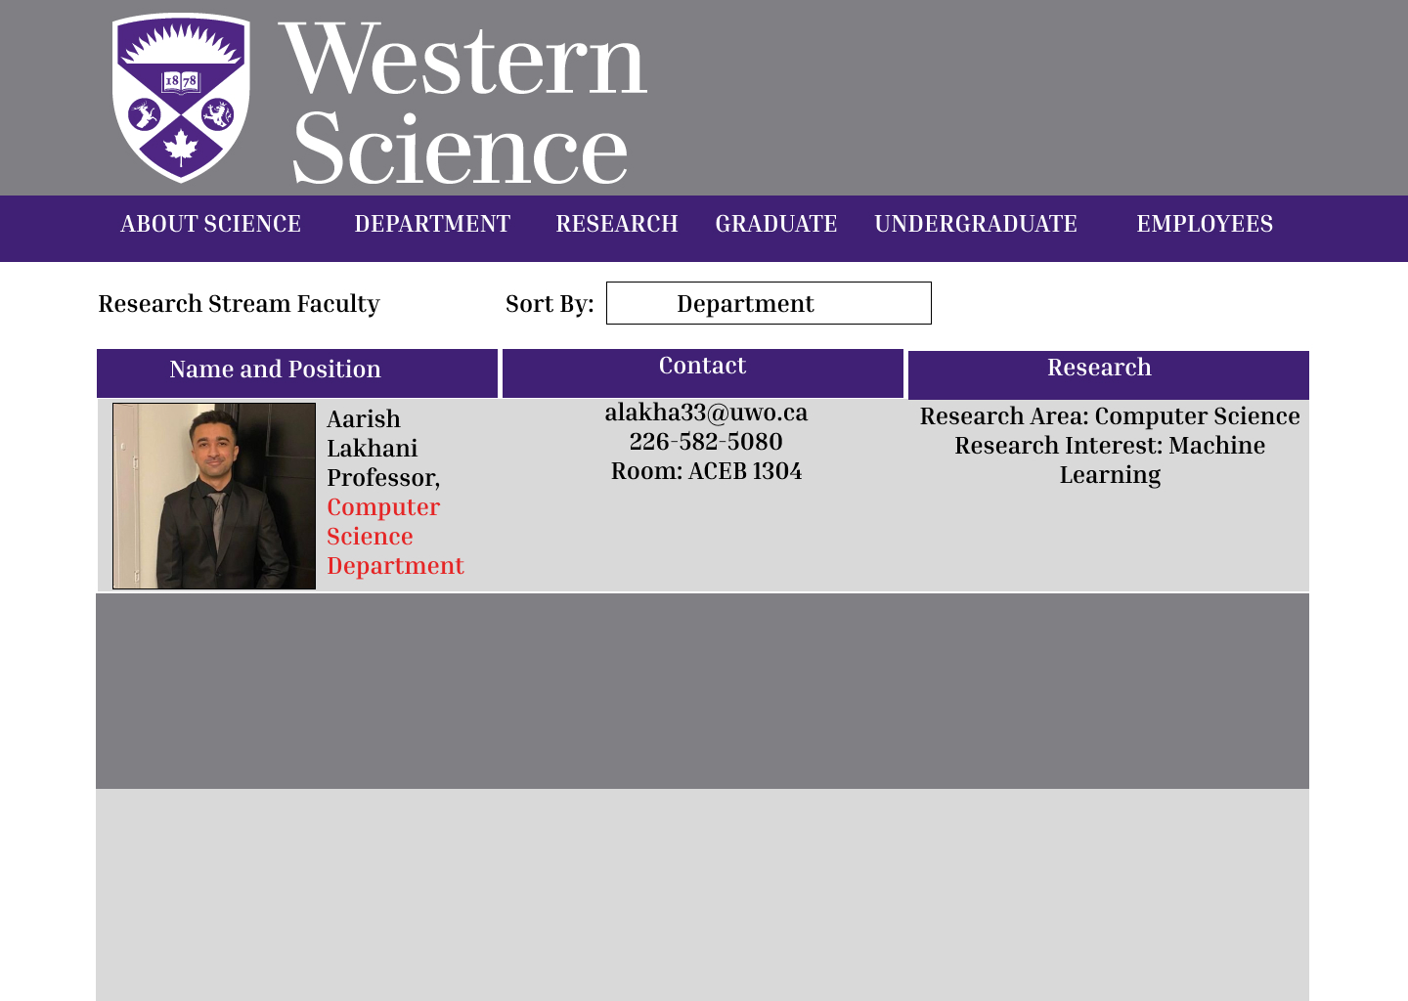Image resolution: width=1408 pixels, height=1001 pixels.
Task: Go to the Graduate menu
Action: (x=776, y=224)
